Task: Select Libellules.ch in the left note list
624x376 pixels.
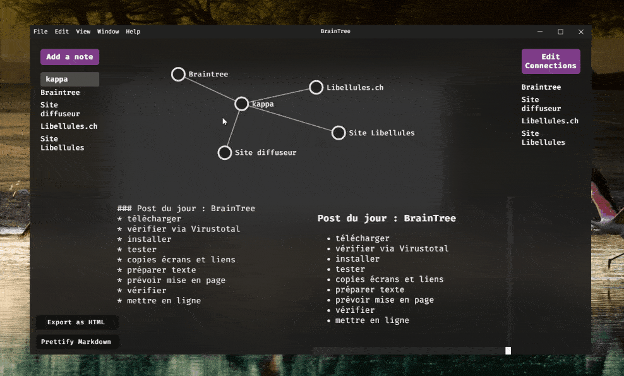Action: pos(69,126)
